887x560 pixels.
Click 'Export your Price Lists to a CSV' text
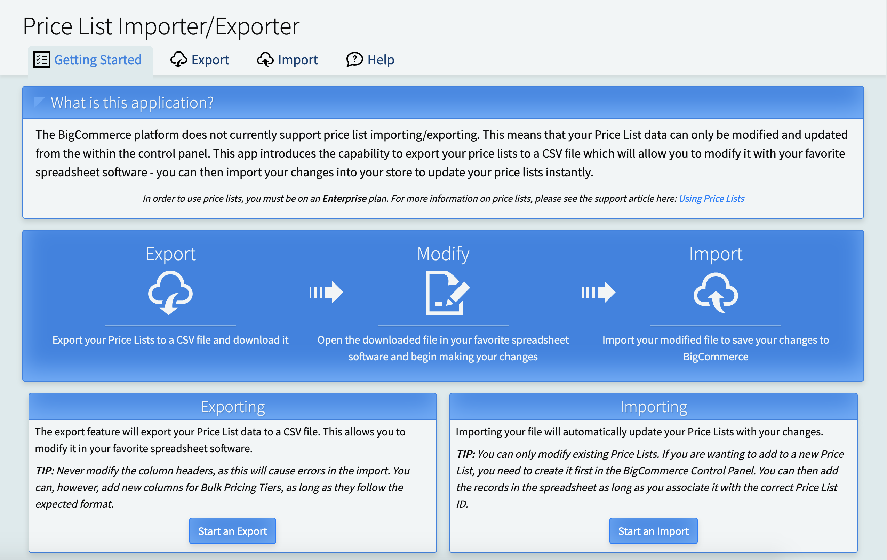(170, 340)
